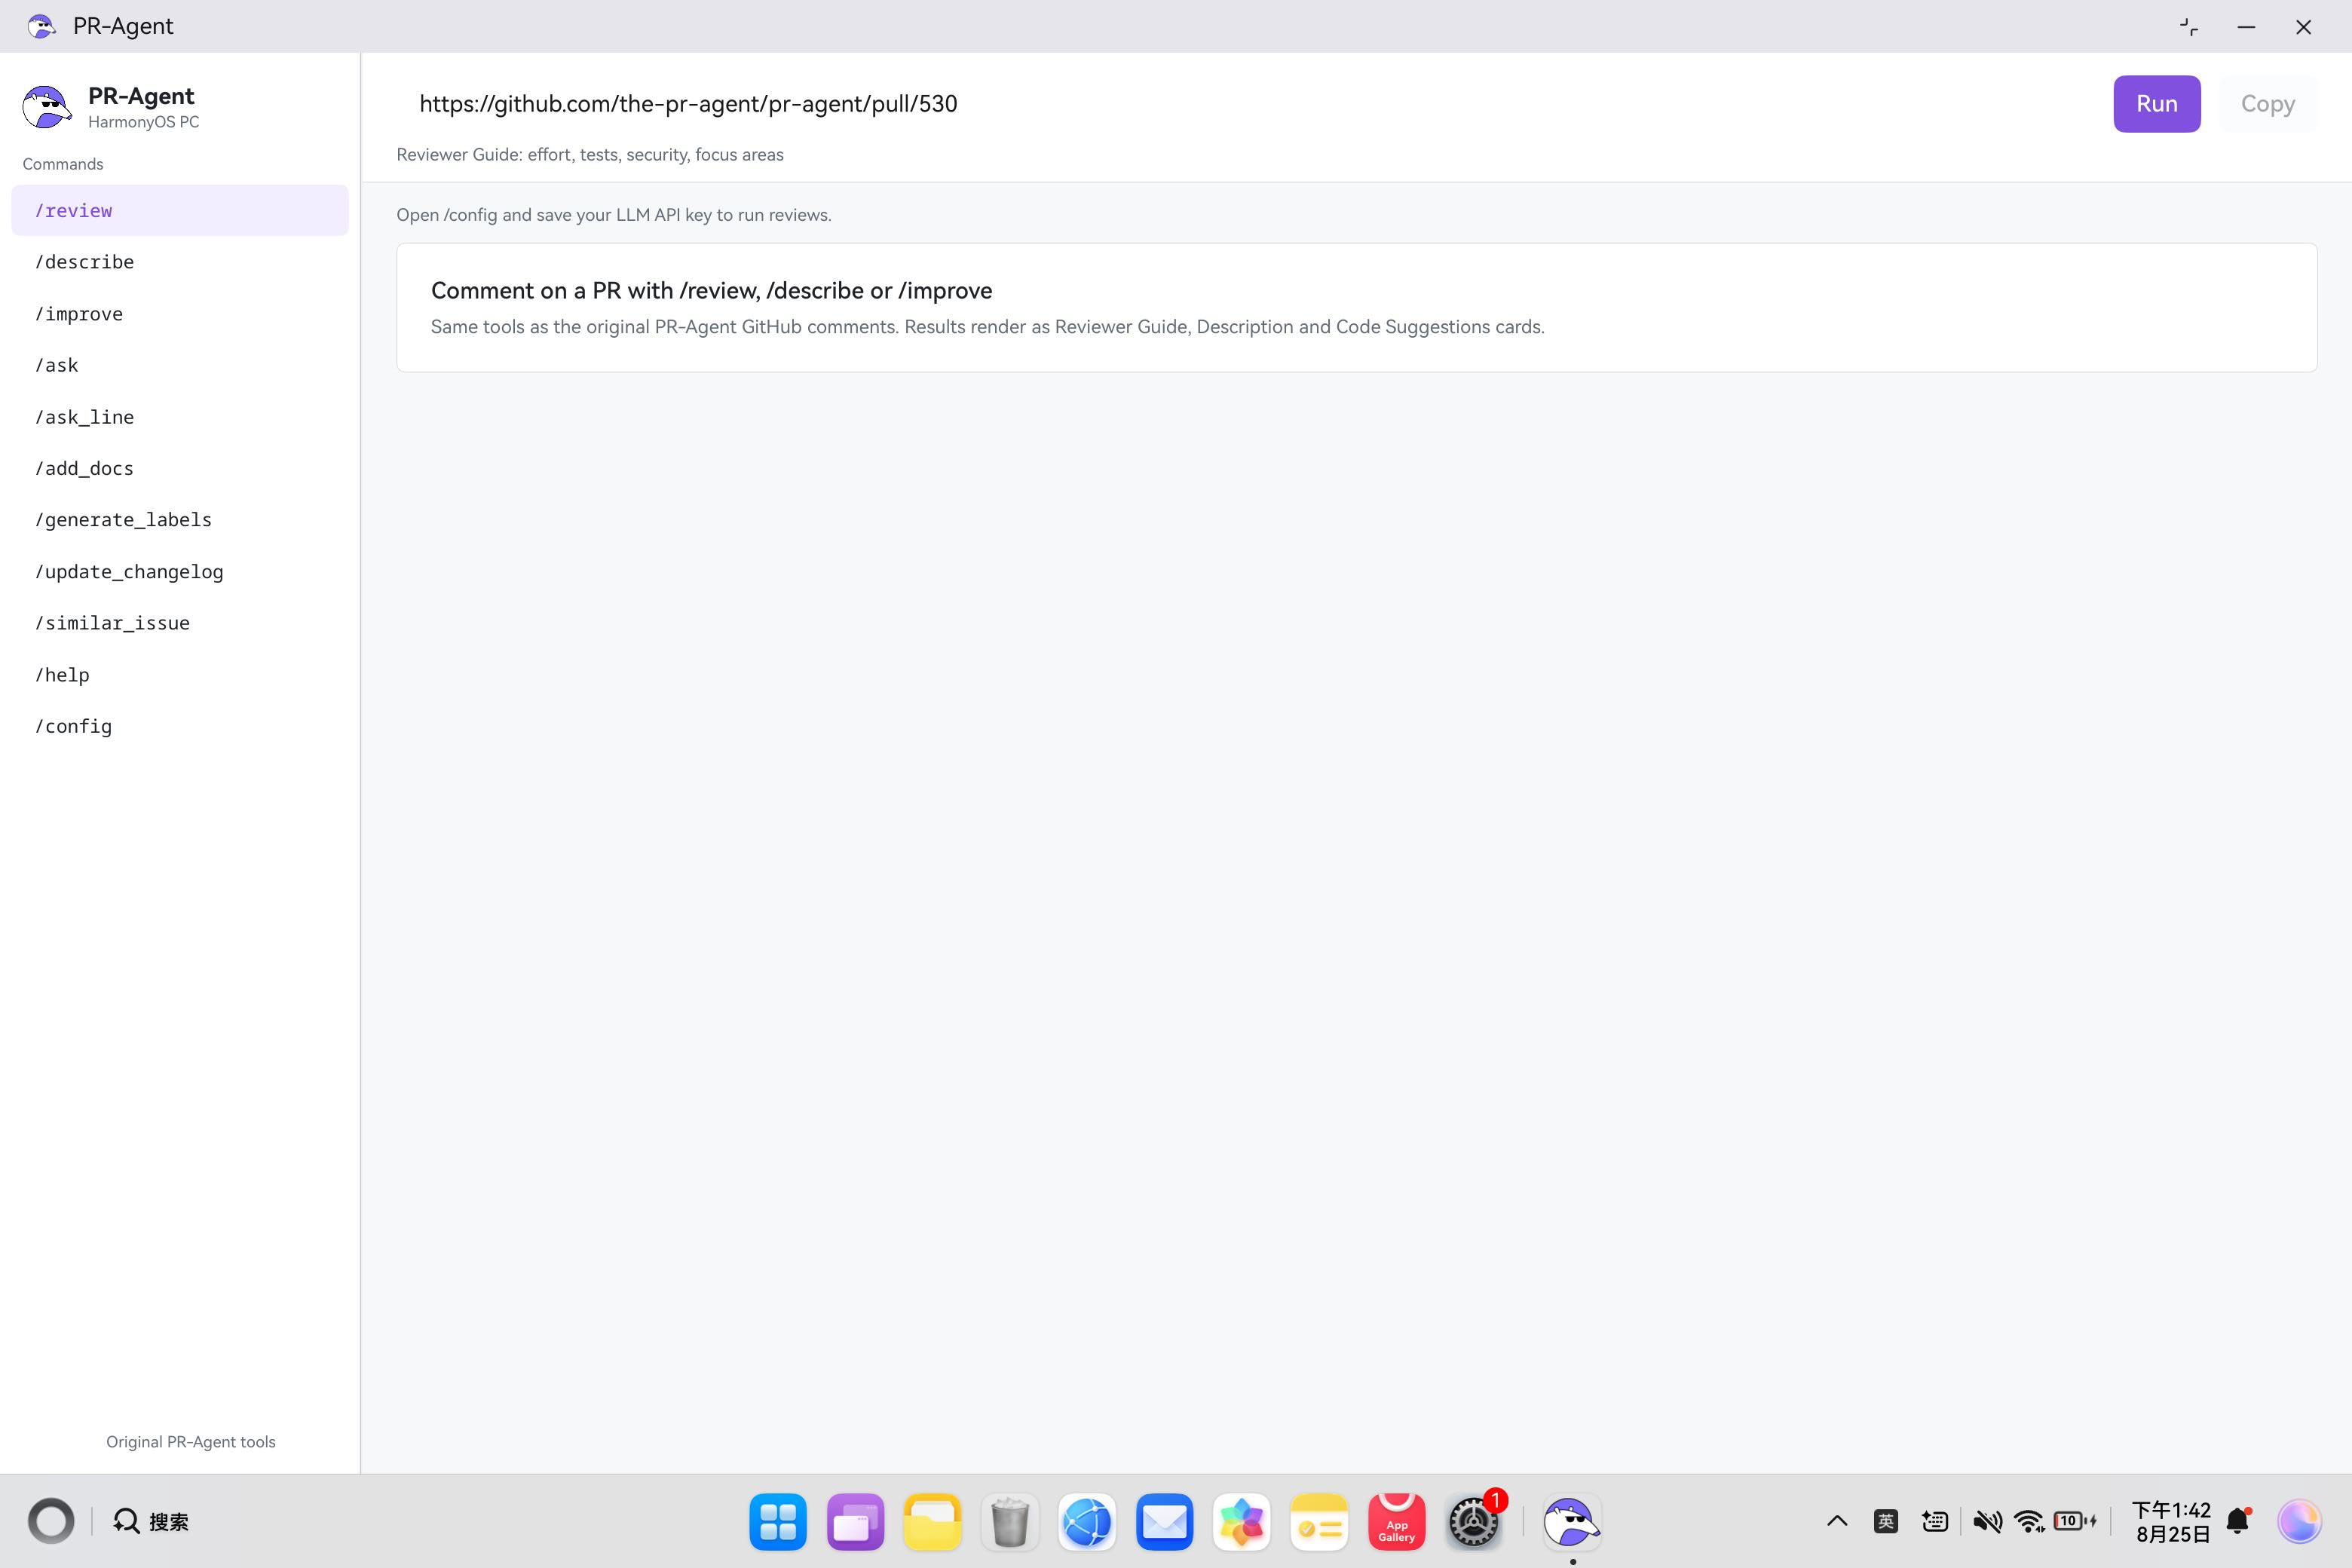Screen dimensions: 2352x1568
Task: Minimize the PR-Agent window
Action: tap(2246, 27)
